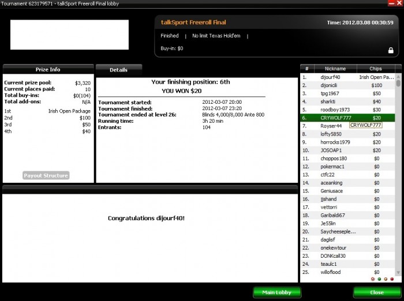
Task: Click the 'Running time' value 3h 20 min
Action: (213, 121)
